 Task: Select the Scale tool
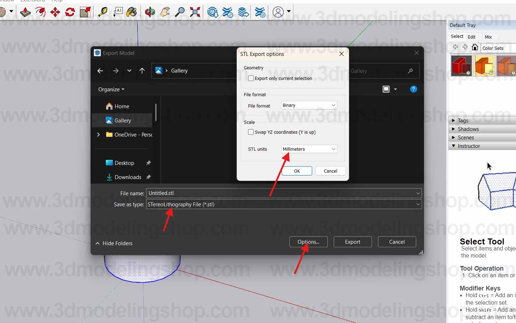click(x=85, y=12)
